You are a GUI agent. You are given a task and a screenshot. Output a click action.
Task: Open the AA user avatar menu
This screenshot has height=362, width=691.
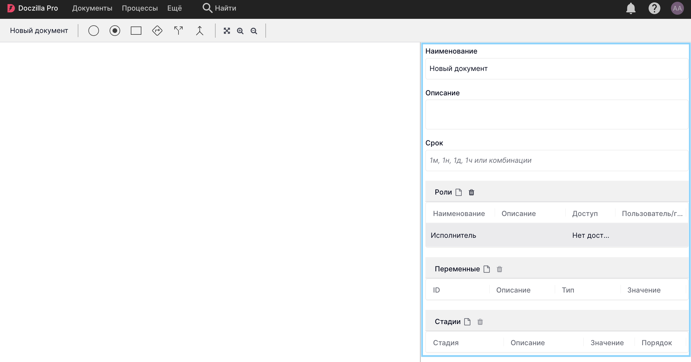click(677, 8)
